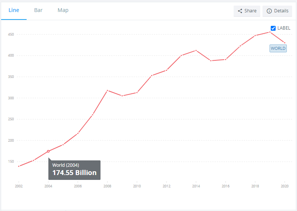
Task: Click the 2017 data point on line
Action: point(240,46)
